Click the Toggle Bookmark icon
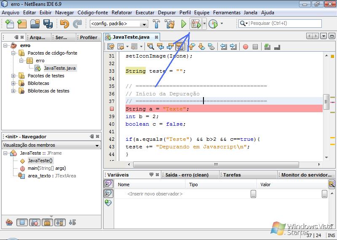This screenshot has height=240, width=337. (211, 46)
